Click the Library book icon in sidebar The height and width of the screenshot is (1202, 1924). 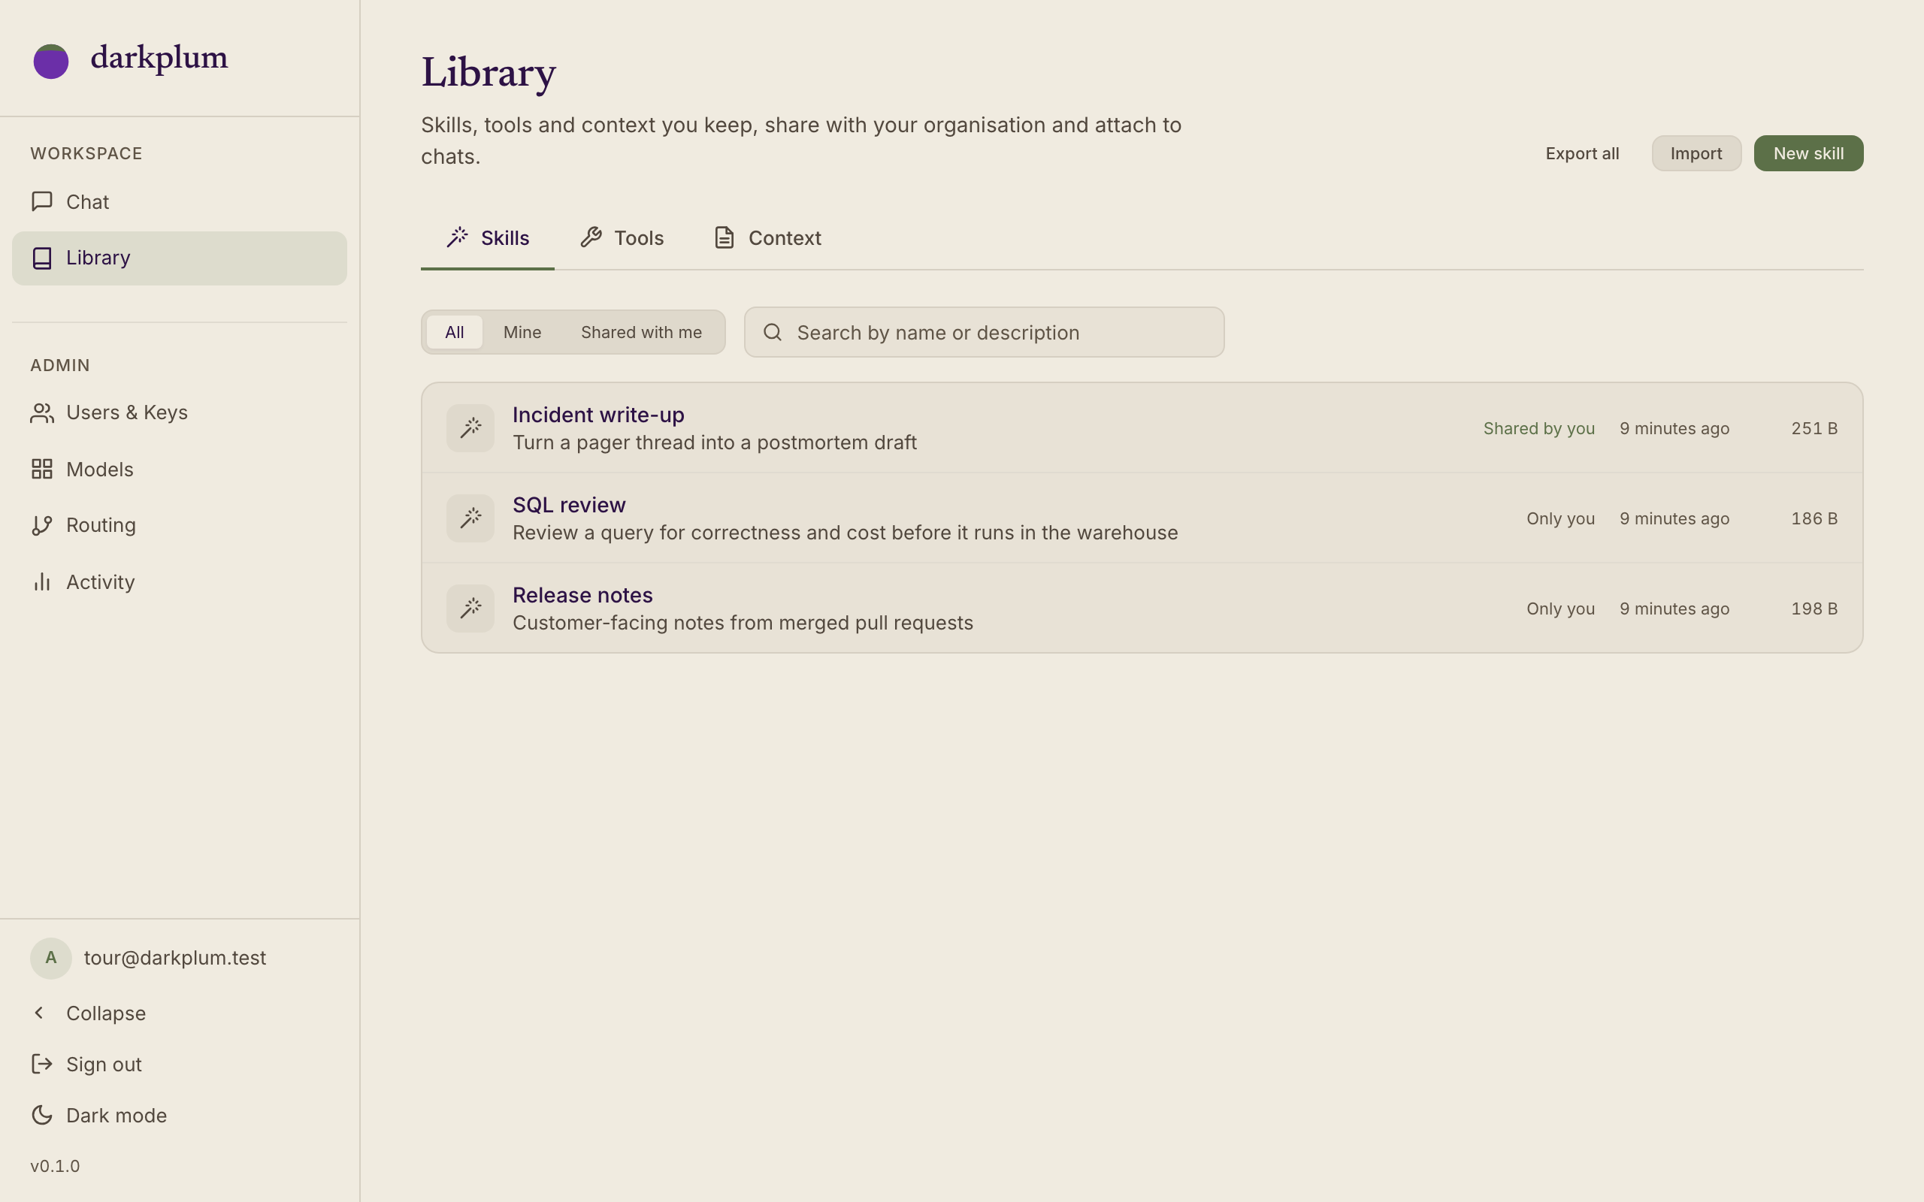42,258
